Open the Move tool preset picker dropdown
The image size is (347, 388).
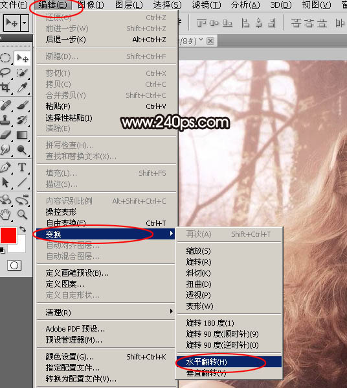[24, 23]
